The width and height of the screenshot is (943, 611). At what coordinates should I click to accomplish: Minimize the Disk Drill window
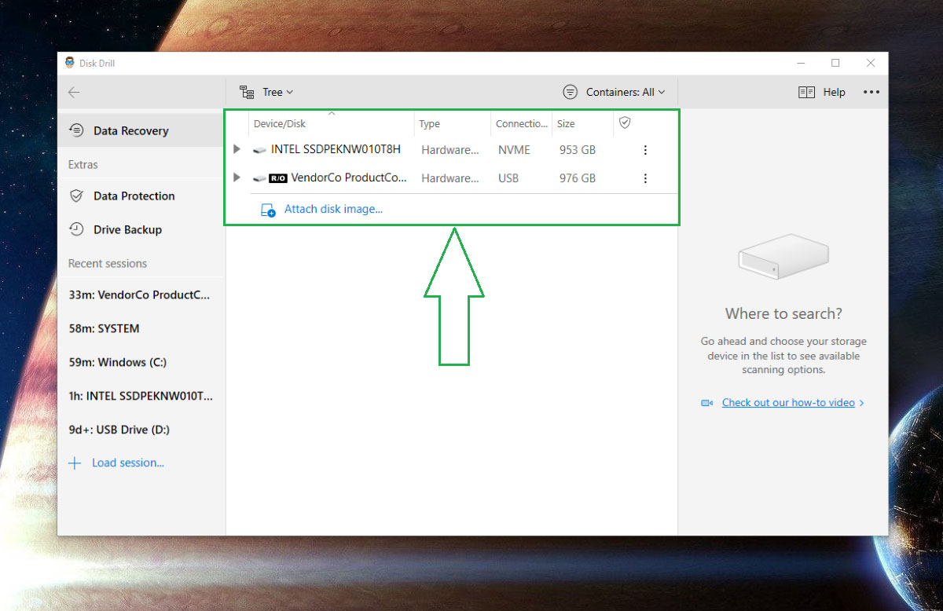(800, 63)
